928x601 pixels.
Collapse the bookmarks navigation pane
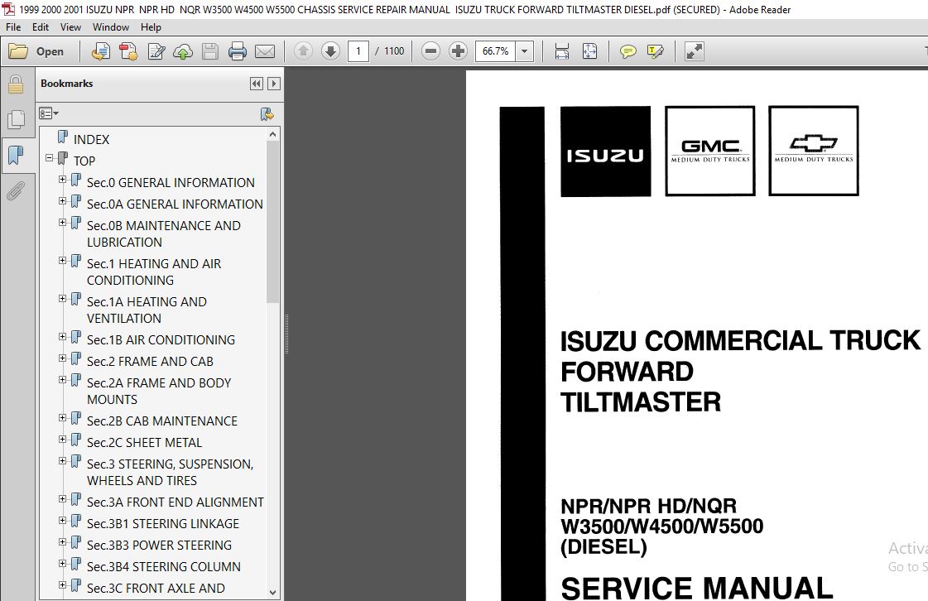[257, 84]
